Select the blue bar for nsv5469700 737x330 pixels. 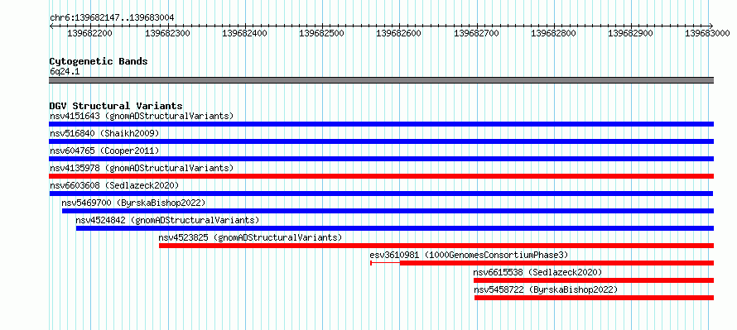coord(388,211)
